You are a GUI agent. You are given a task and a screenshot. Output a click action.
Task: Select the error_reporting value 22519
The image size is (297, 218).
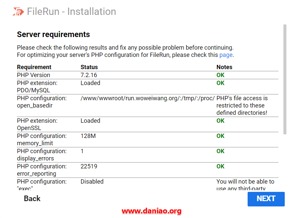click(x=89, y=166)
